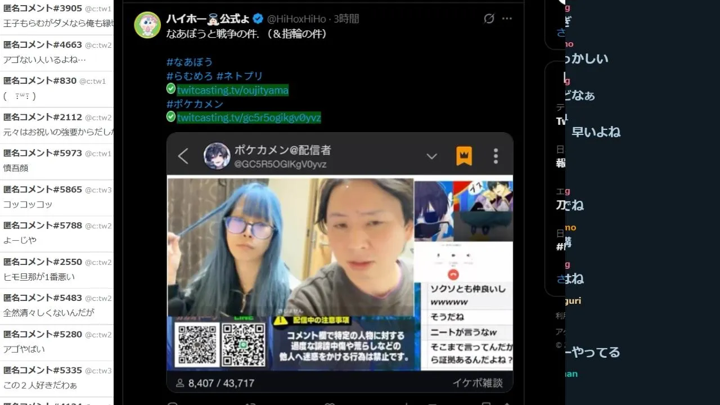
Task: Open twitcasting.tv/oujityama link
Action: [x=233, y=90]
